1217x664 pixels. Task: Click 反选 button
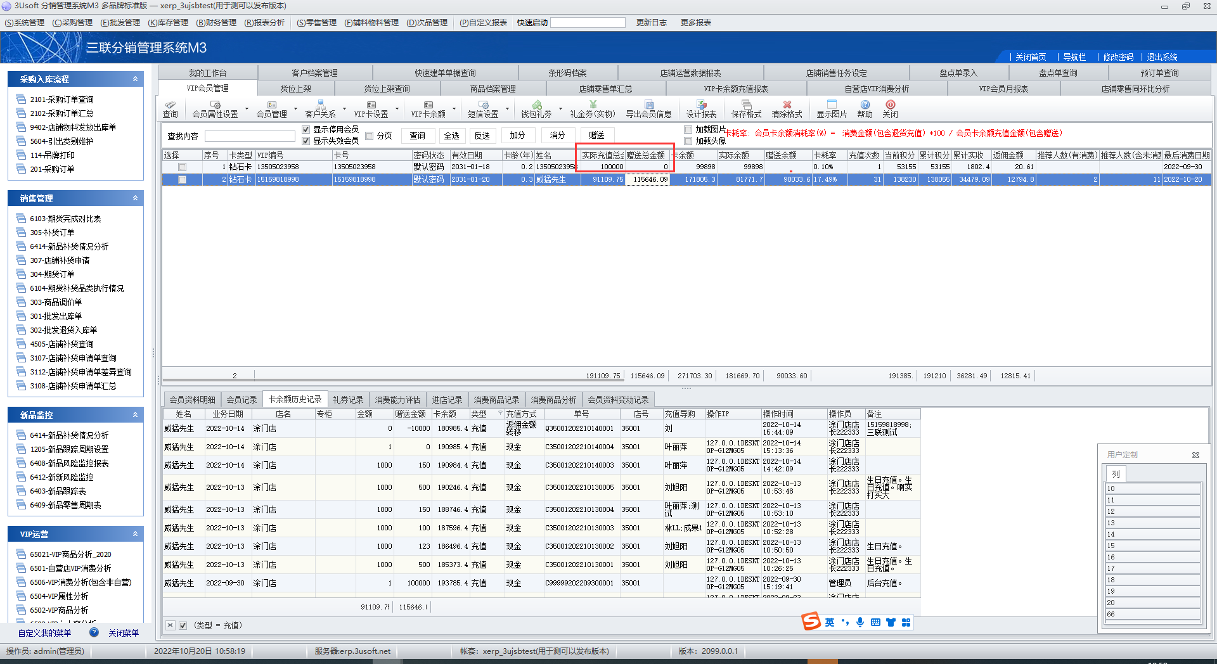click(482, 136)
